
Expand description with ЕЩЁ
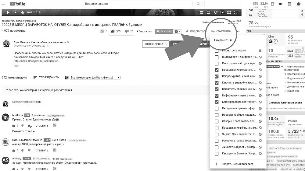pos(16,66)
